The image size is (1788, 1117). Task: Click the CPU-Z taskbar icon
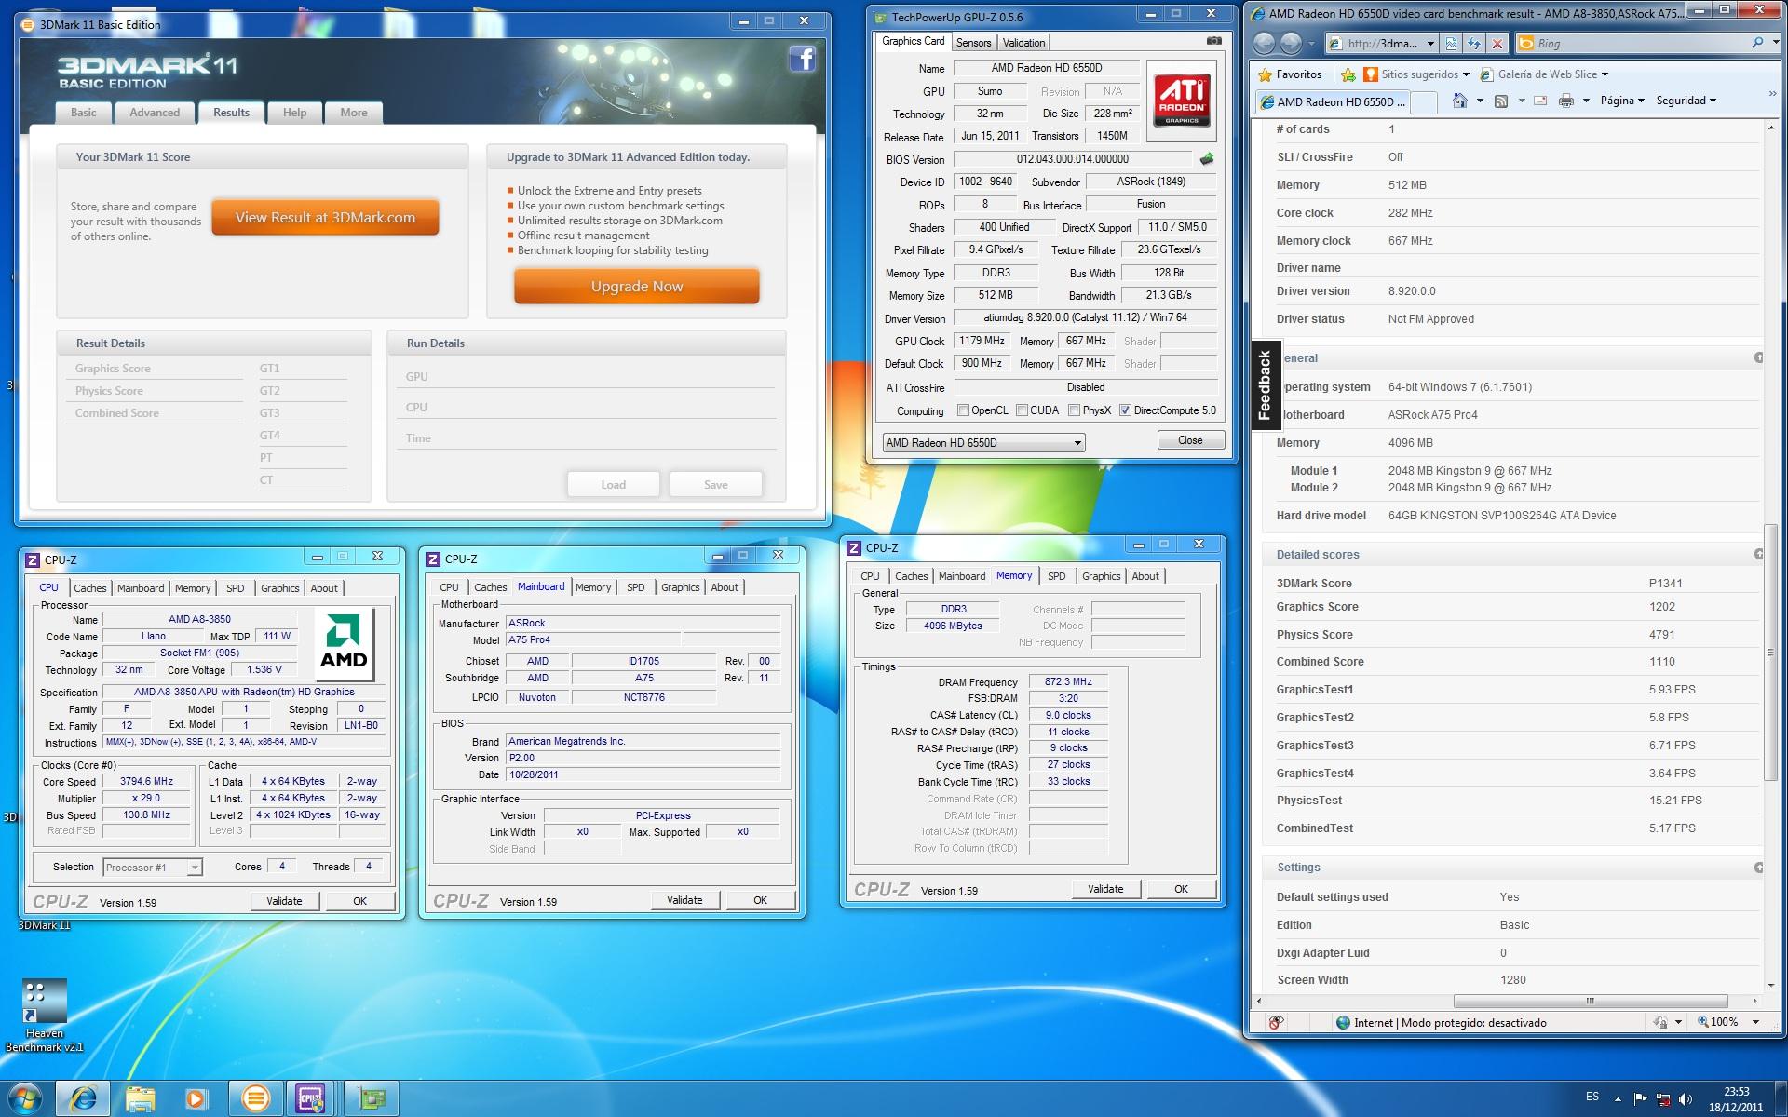[310, 1098]
